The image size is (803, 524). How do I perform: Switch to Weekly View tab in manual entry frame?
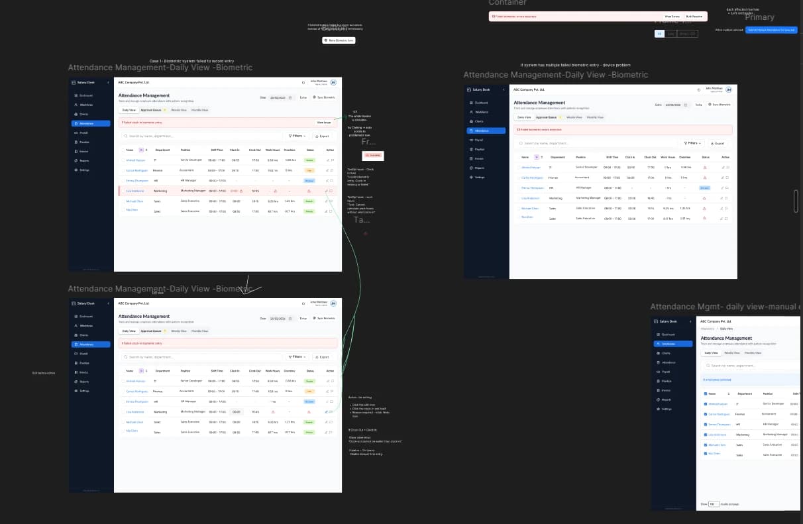pos(731,353)
